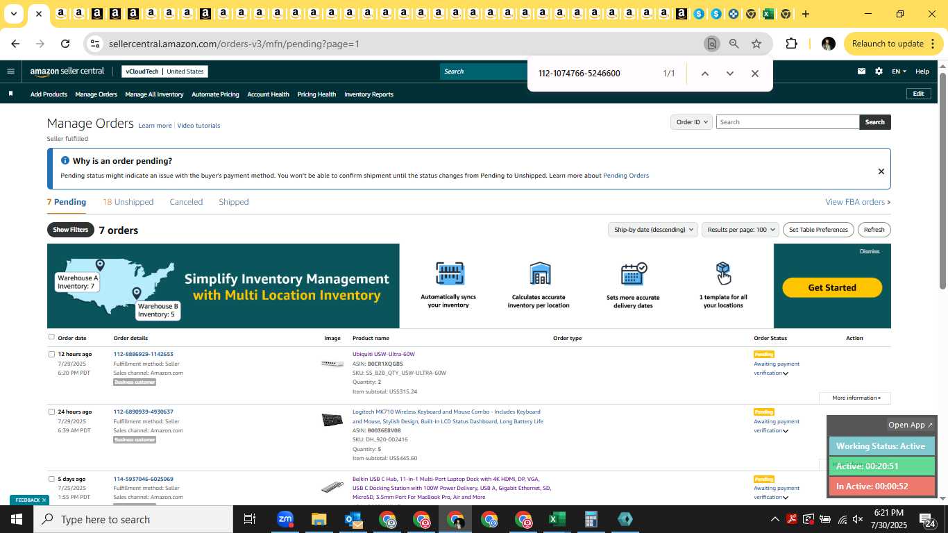This screenshot has width=948, height=533.
Task: Click the Show Filters button
Action: point(71,230)
